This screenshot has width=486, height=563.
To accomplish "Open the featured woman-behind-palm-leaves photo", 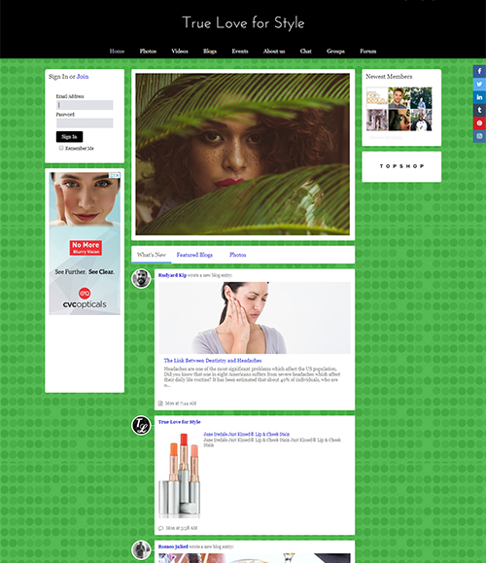I will [243, 155].
